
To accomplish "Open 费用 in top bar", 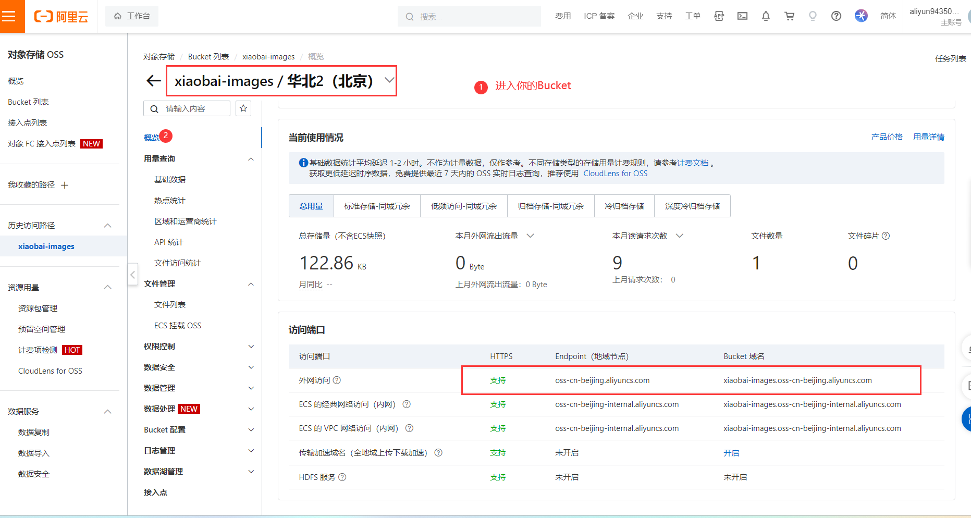I will (x=563, y=16).
